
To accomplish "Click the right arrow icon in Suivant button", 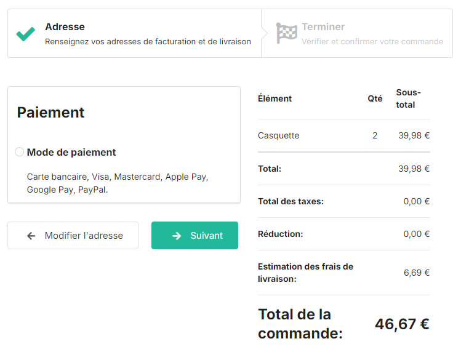I will point(177,236).
